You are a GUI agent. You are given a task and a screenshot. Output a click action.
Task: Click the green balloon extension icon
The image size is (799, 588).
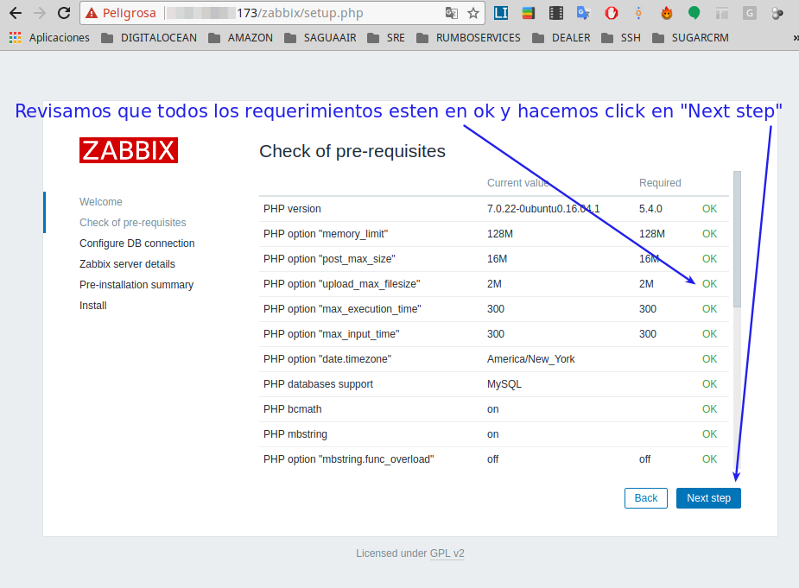click(694, 13)
